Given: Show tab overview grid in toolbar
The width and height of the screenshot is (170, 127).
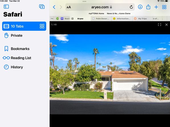Looking at the screenshot, I should click(164, 7).
